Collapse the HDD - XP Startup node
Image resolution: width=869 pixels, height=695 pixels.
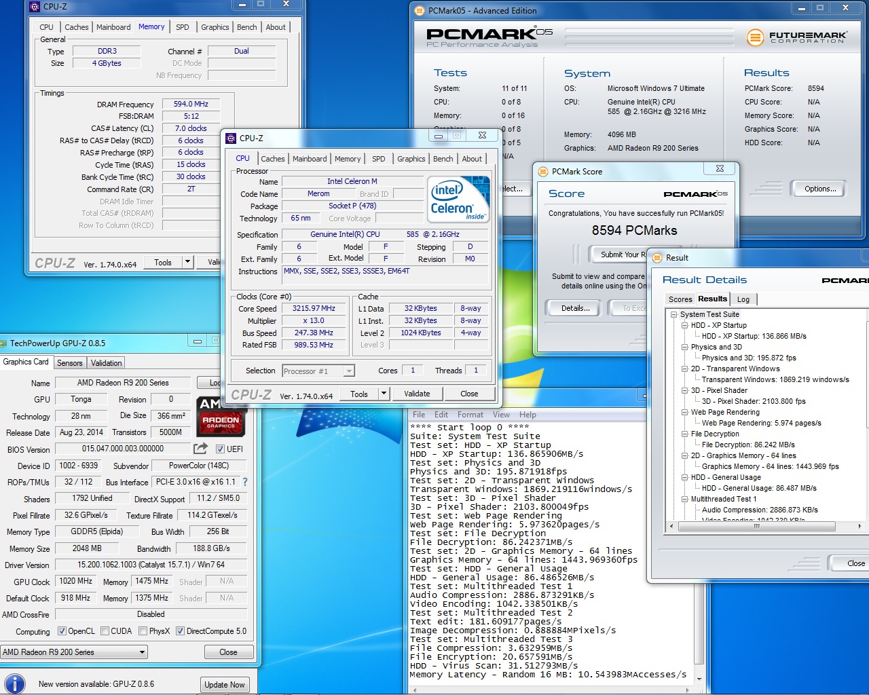click(x=685, y=325)
